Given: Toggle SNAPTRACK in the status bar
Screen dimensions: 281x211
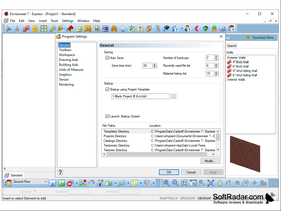Looking at the screenshot, I should (168, 198).
